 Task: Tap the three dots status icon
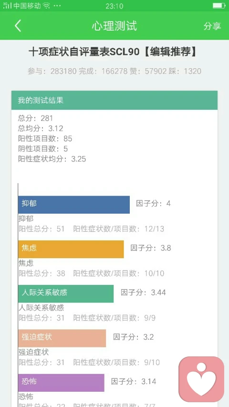pyautogui.click(x=57, y=6)
